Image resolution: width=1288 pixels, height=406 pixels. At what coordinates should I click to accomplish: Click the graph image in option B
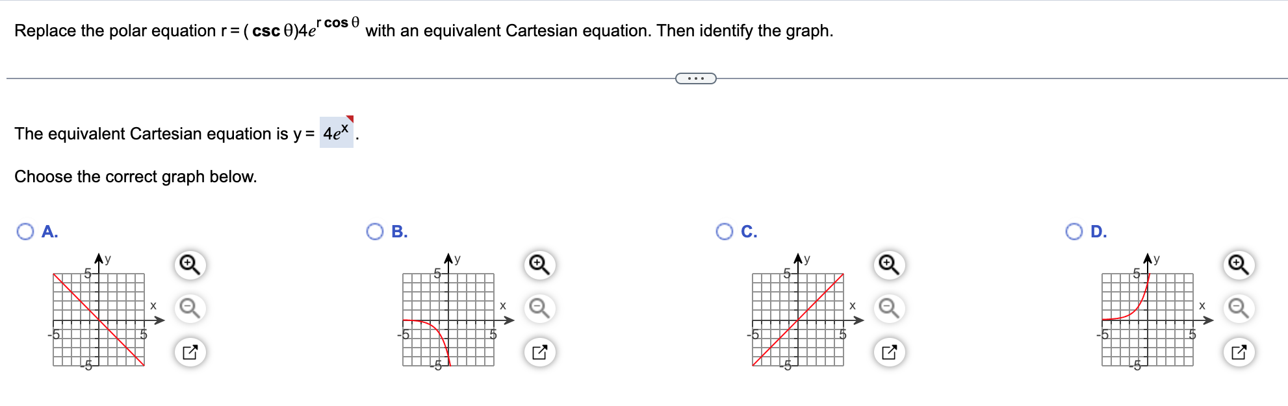448,320
